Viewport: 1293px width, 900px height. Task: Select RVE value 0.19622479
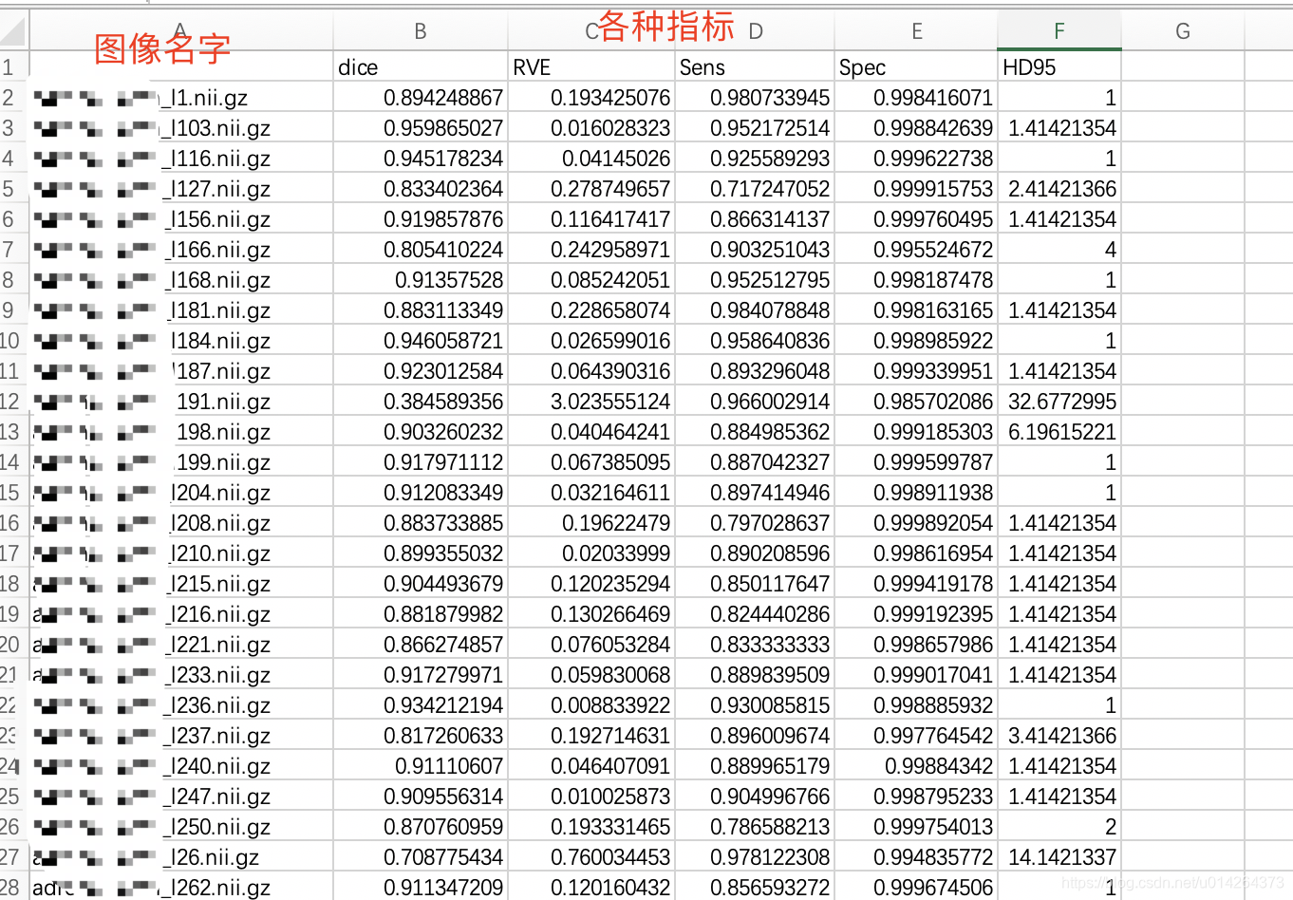coord(591,523)
